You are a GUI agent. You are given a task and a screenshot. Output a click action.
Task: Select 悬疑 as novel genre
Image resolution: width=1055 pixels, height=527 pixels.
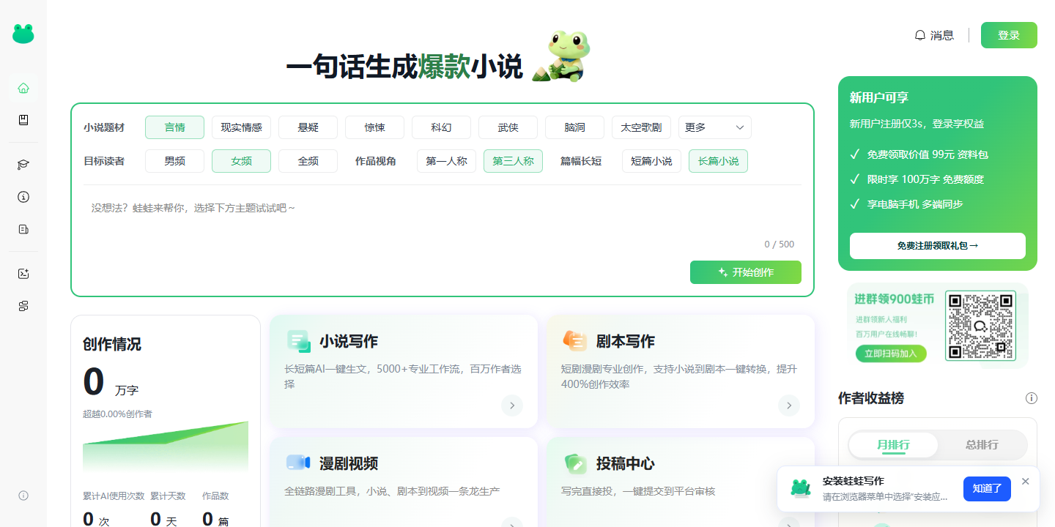(x=308, y=127)
